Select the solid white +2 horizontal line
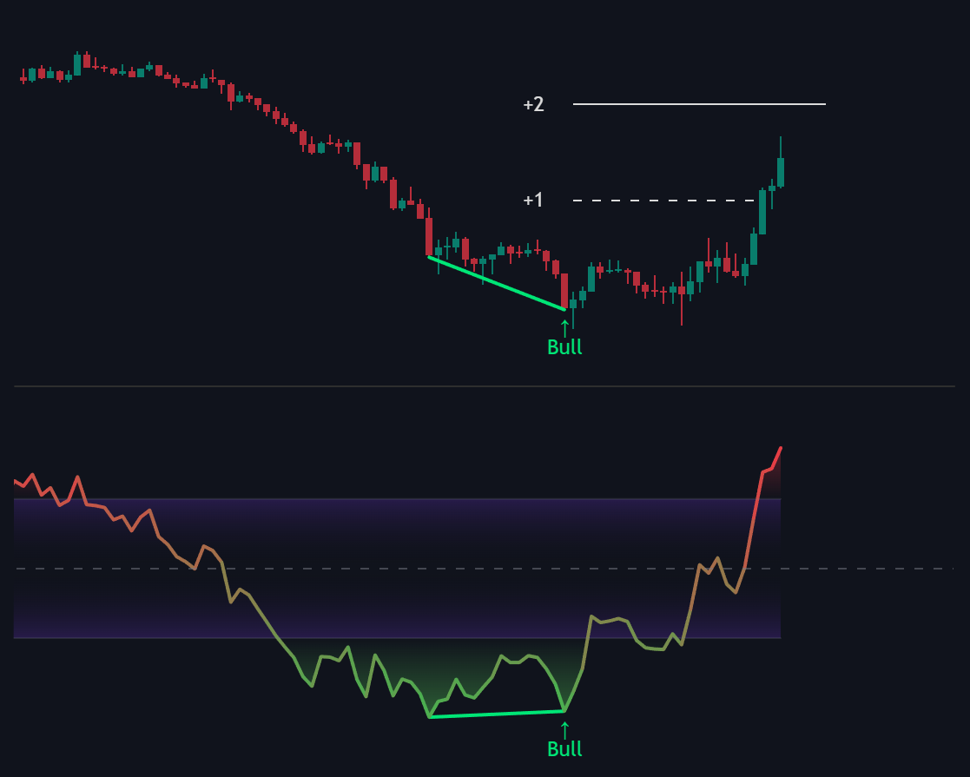Viewport: 970px width, 777px height. 699,104
